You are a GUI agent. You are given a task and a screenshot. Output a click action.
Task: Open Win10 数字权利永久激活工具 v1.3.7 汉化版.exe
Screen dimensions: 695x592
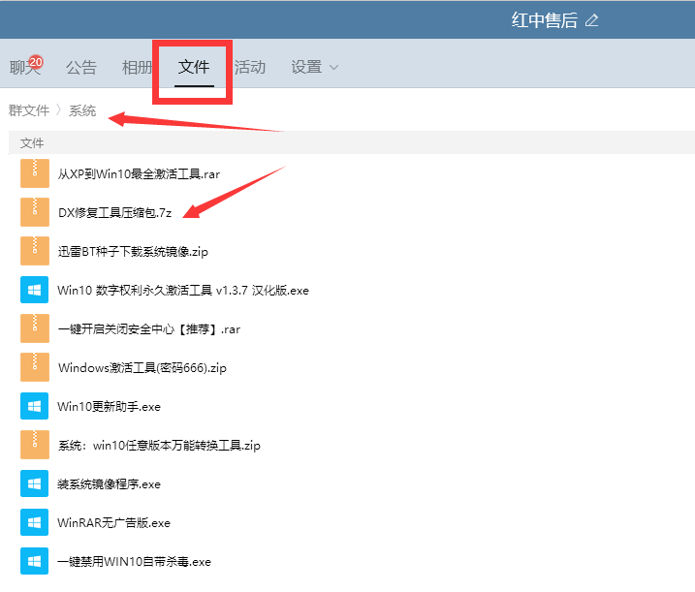coord(183,291)
